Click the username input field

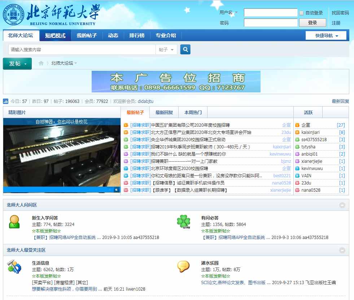tap(271, 13)
